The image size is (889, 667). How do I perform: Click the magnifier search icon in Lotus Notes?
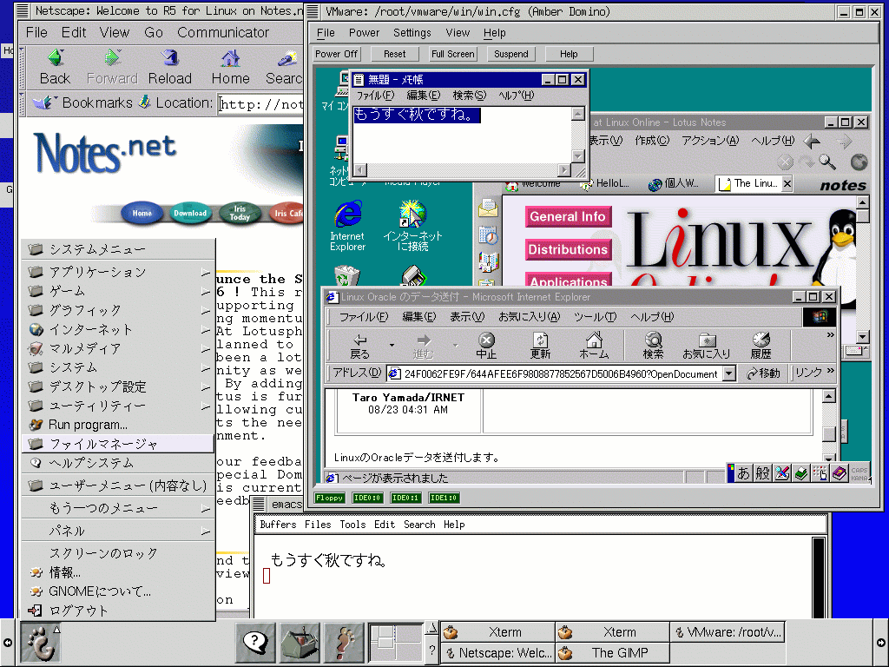(x=827, y=162)
